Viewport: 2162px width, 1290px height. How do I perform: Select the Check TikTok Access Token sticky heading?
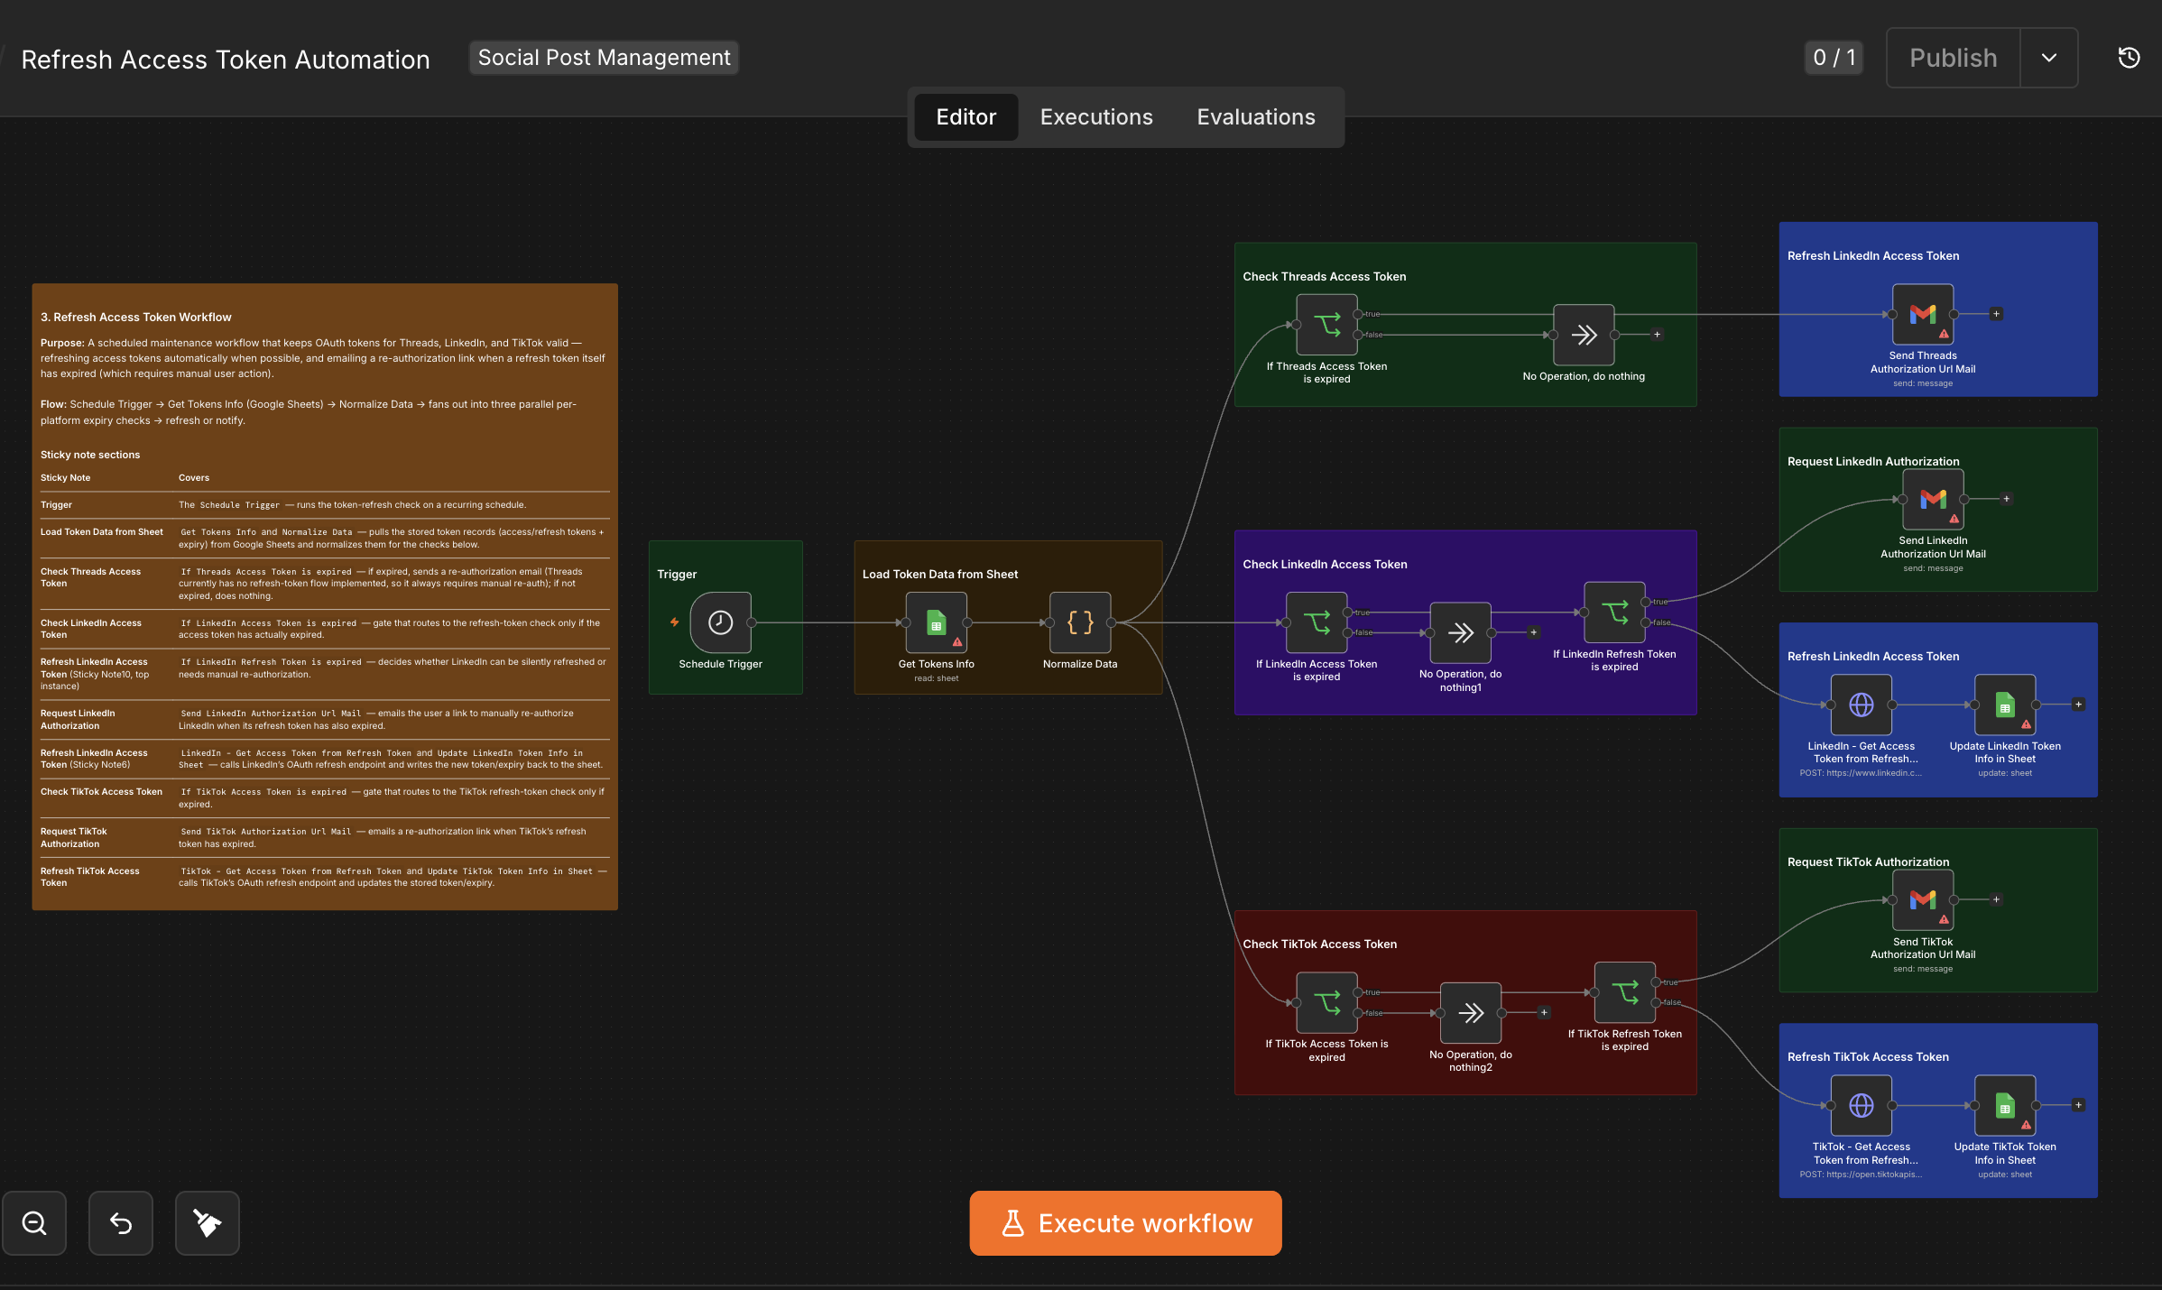pos(1319,944)
